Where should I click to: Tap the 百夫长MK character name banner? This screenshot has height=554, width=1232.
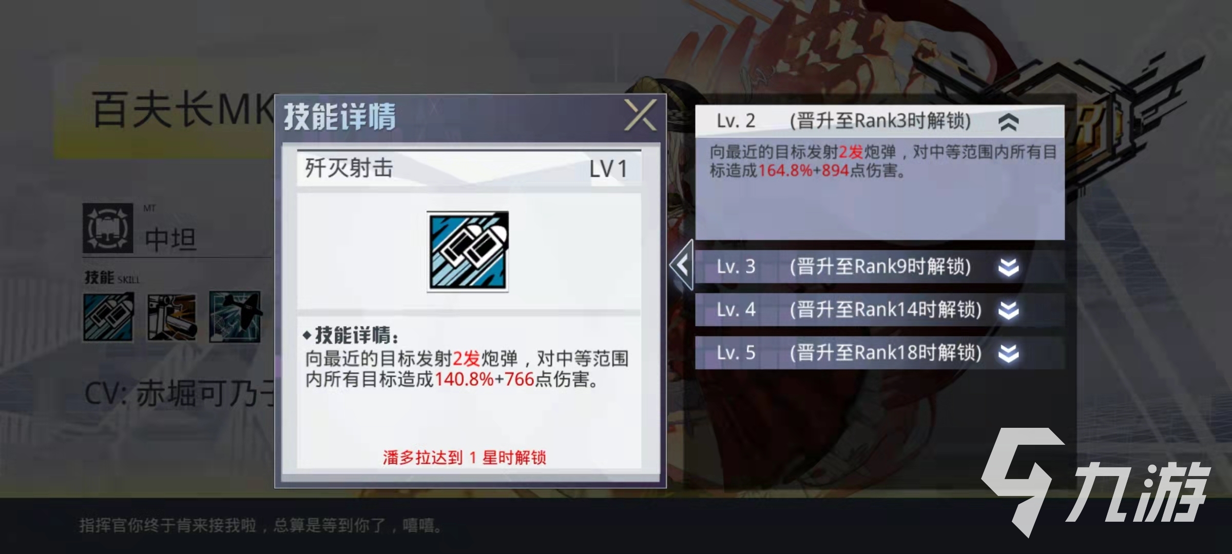pyautogui.click(x=183, y=109)
